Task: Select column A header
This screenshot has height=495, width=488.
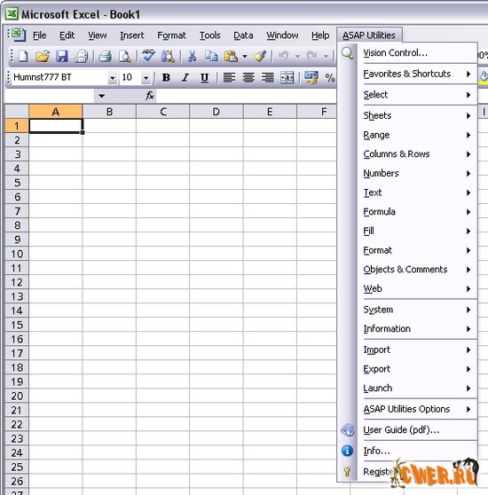Action: click(x=56, y=112)
